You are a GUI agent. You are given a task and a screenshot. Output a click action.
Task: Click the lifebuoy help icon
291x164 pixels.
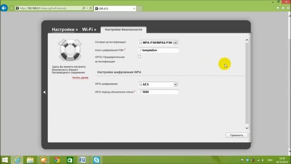tap(70, 50)
